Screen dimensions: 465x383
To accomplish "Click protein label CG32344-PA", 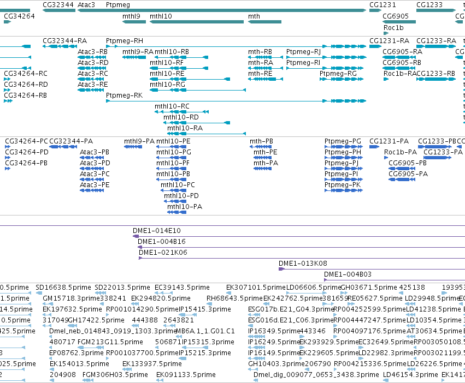I will (x=71, y=141).
